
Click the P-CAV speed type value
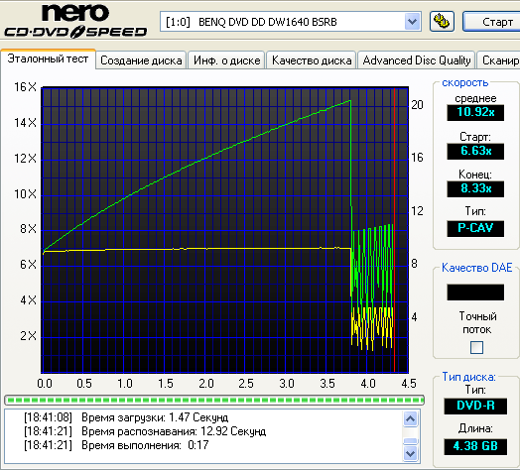coord(475,228)
